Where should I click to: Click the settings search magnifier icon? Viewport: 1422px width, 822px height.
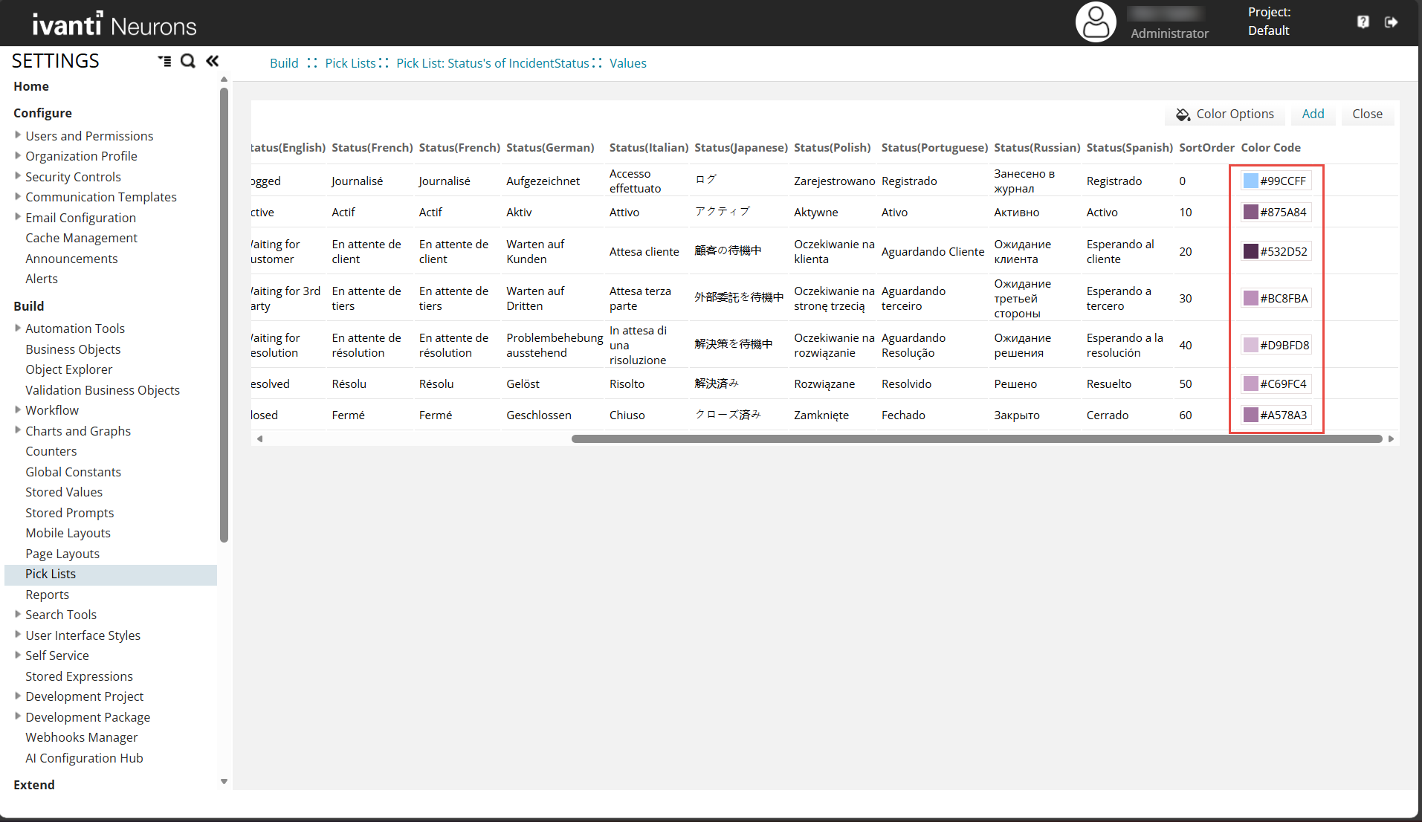click(x=188, y=61)
